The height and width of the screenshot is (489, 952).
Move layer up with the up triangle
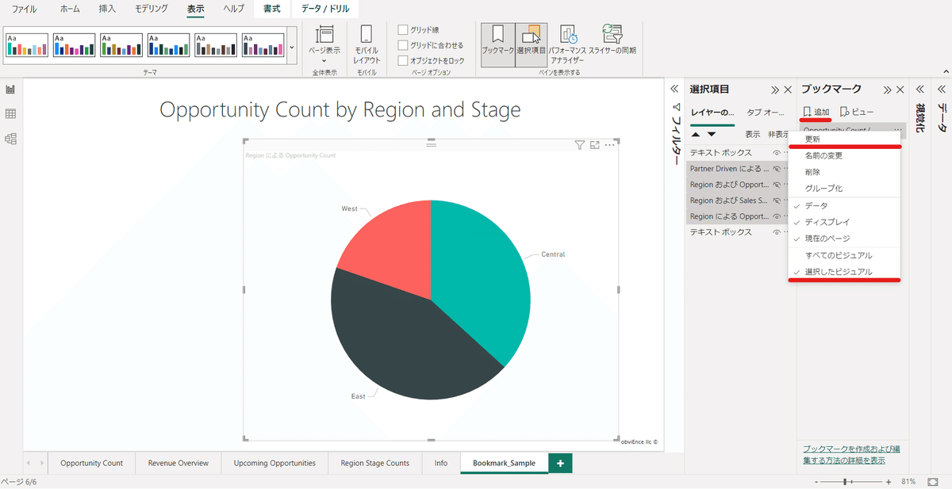pyautogui.click(x=696, y=135)
